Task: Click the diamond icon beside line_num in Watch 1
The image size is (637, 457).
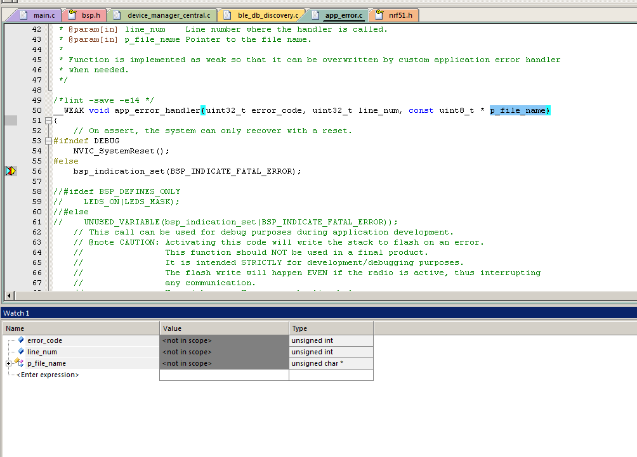Action: click(21, 352)
